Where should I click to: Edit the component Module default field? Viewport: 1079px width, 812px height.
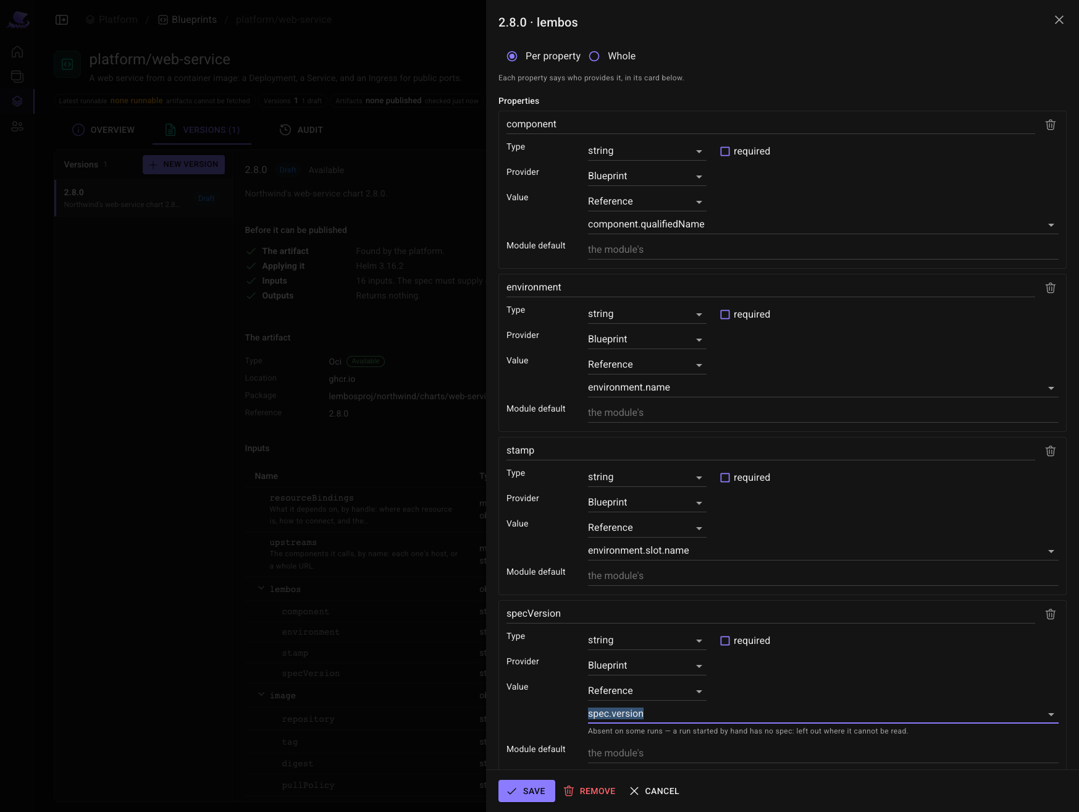point(823,250)
